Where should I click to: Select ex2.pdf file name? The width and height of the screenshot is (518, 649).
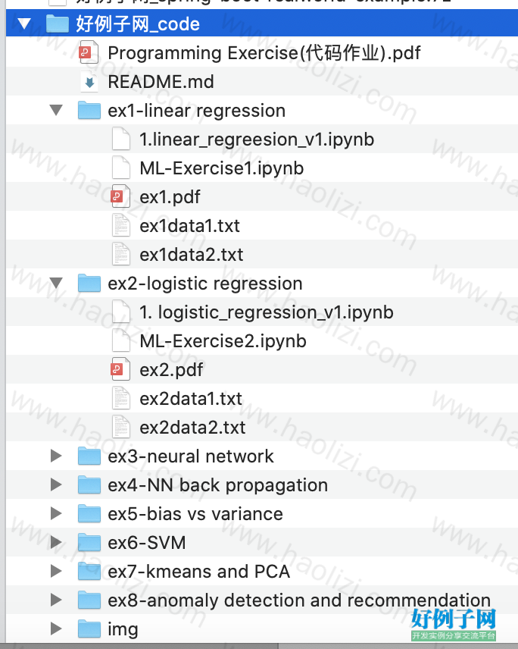pyautogui.click(x=171, y=370)
